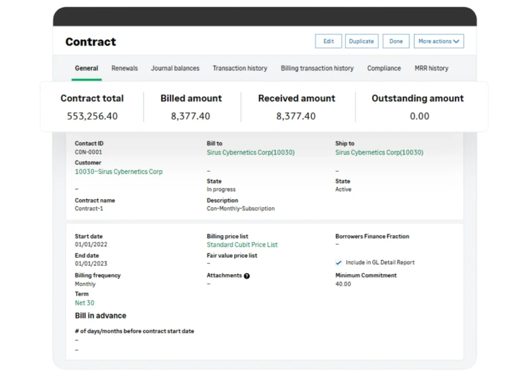The height and width of the screenshot is (377, 528).
Task: Click the Minimum Commitment value 40.00
Action: pos(343,284)
